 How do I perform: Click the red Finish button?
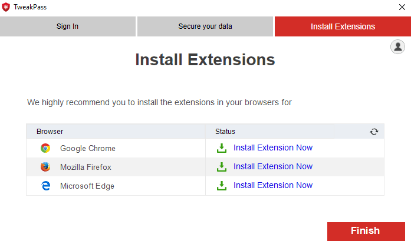click(x=366, y=231)
